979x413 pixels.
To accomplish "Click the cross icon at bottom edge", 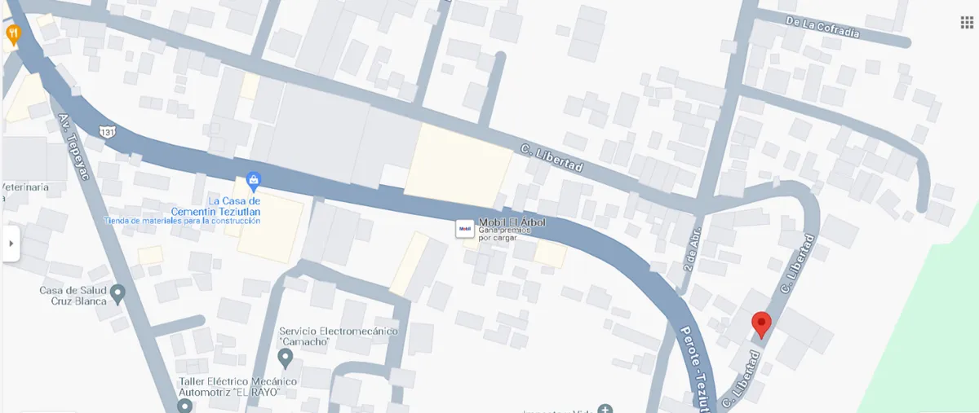I will 604,408.
